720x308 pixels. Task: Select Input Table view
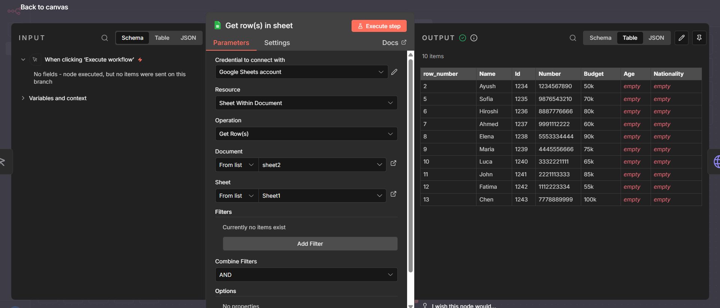(162, 38)
